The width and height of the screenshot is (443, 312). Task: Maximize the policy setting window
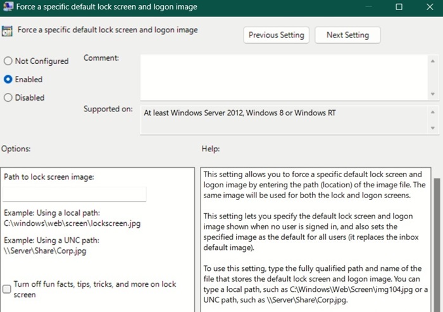coord(399,7)
